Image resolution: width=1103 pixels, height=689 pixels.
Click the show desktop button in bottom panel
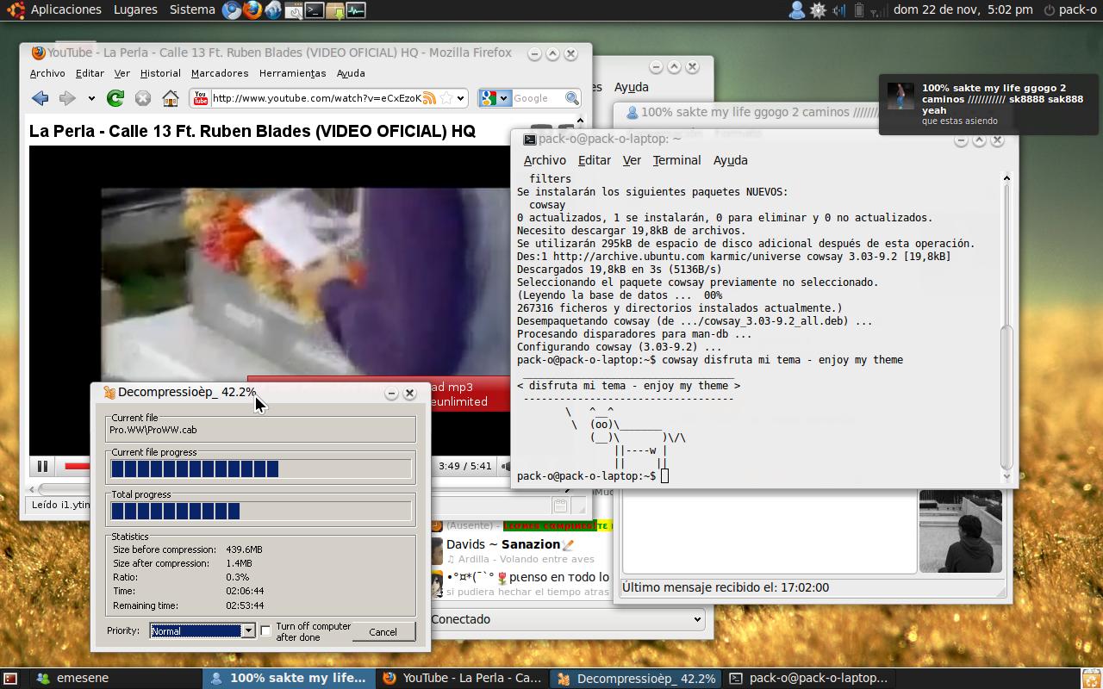[x=10, y=679]
